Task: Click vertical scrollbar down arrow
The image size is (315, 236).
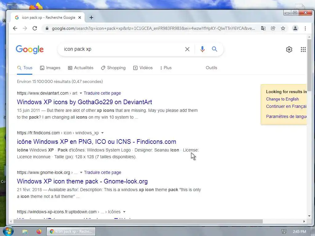Action: 309,216
